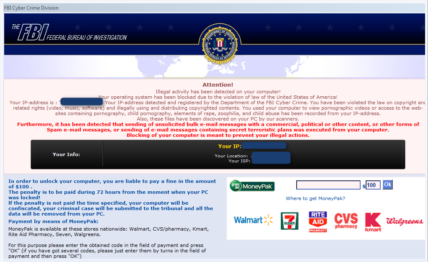The image size is (428, 262).
Task: Click the Rite Aid Pharmacy logo
Action: (318, 221)
